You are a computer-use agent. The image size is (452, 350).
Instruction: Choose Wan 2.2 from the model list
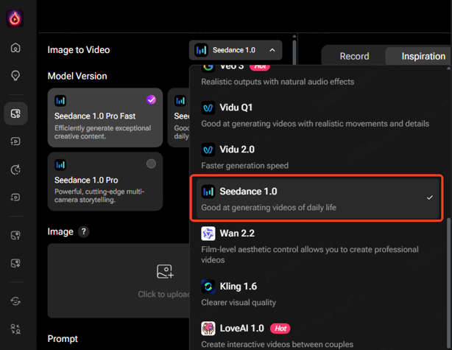(318, 246)
